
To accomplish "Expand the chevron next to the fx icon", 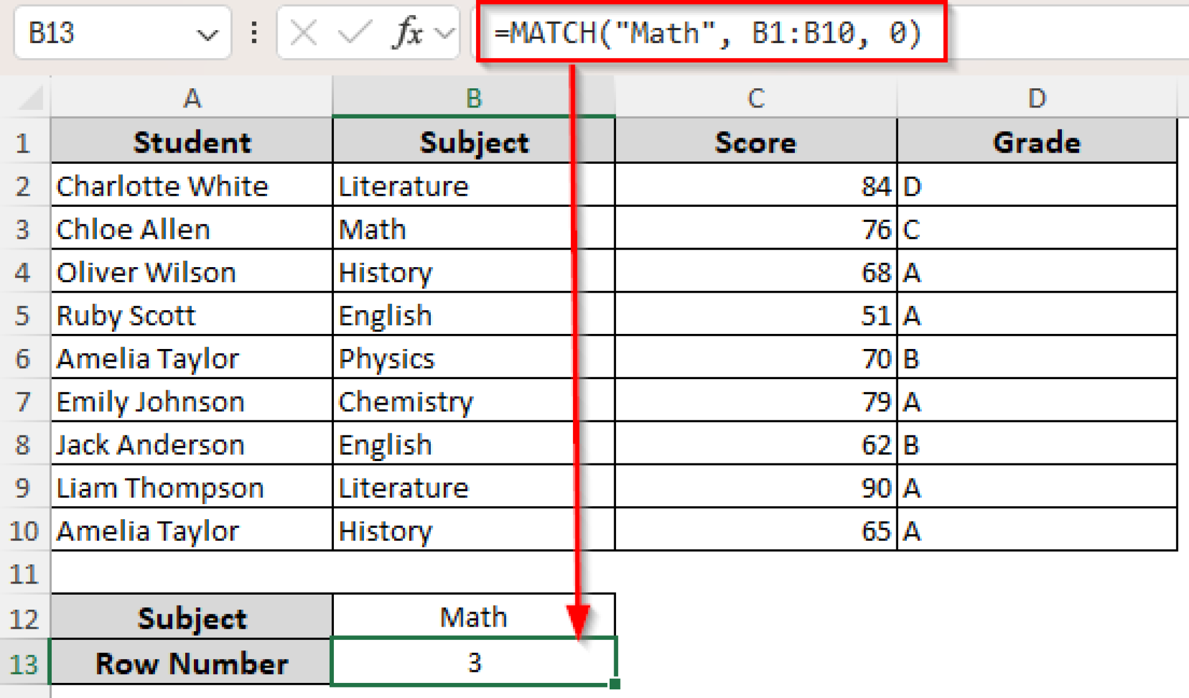I will (x=444, y=33).
